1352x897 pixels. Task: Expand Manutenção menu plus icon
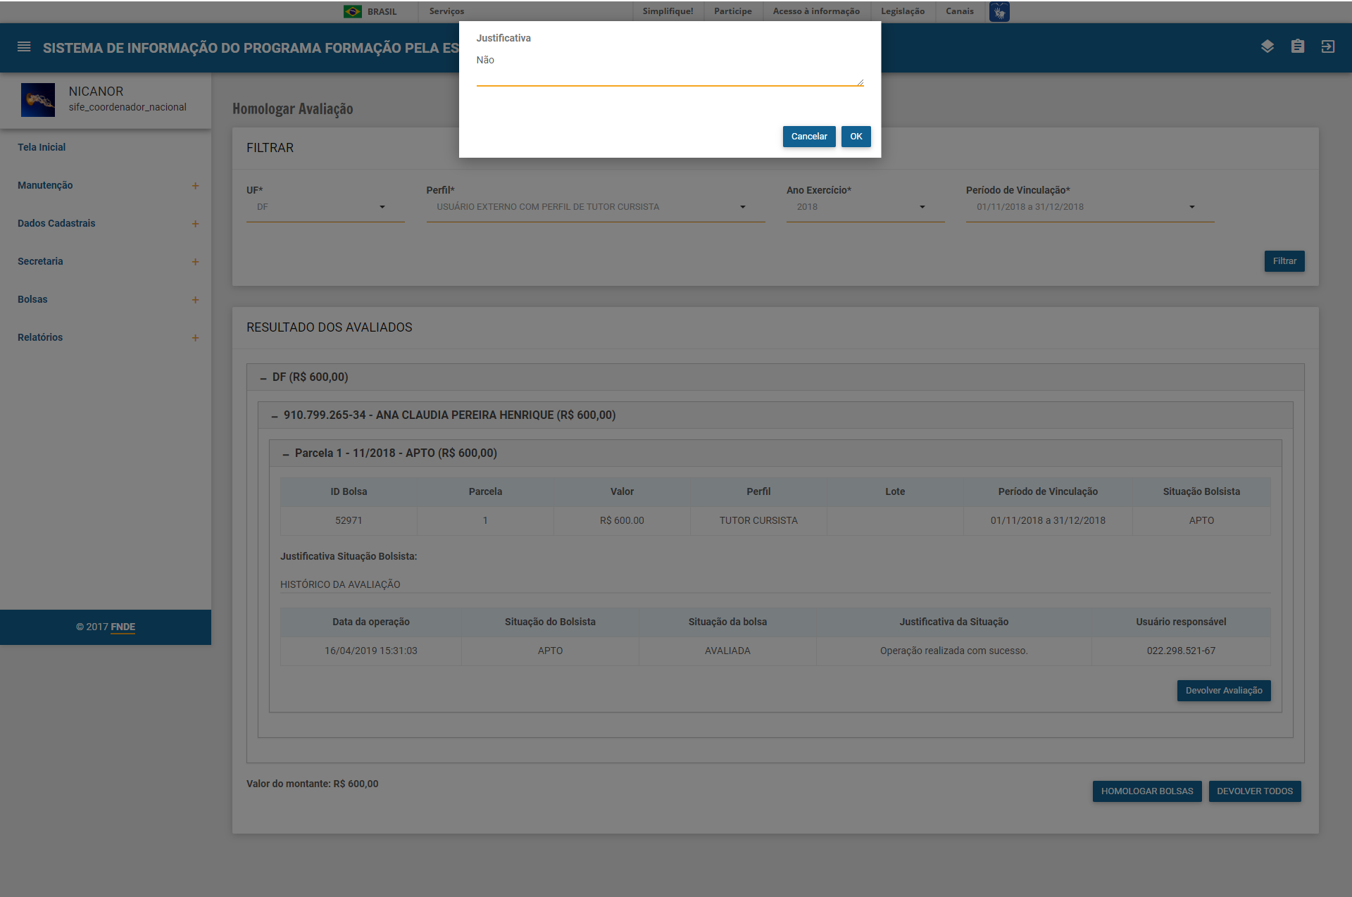coord(195,186)
